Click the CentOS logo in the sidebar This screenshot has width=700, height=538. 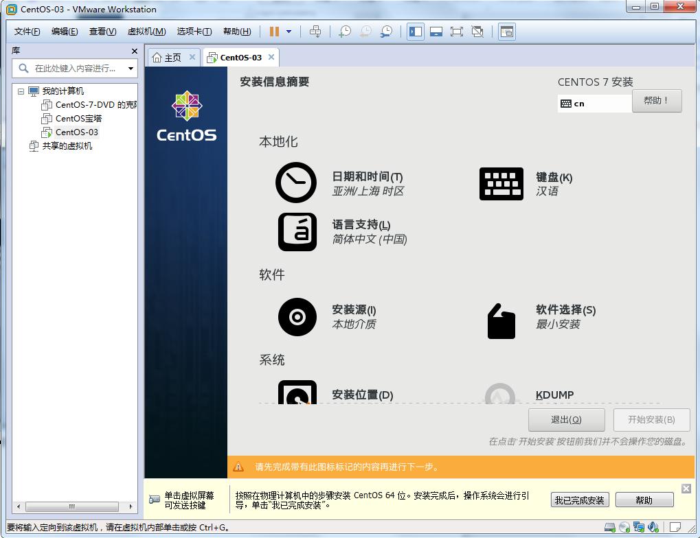tap(187, 117)
